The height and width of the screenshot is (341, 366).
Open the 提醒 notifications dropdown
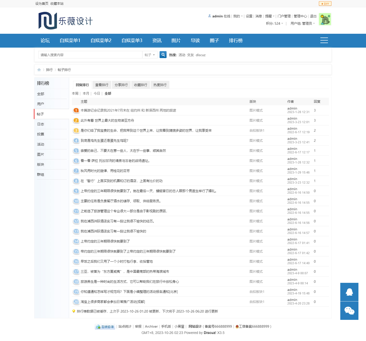(x=270, y=16)
